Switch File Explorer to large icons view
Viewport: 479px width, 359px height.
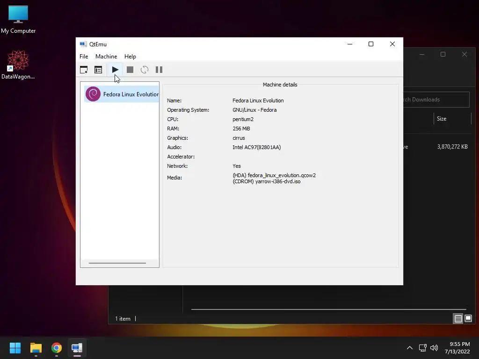click(x=468, y=319)
